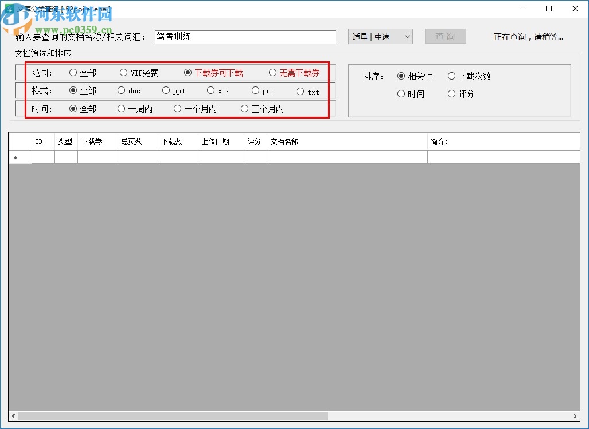Click the ID column header

[43, 141]
